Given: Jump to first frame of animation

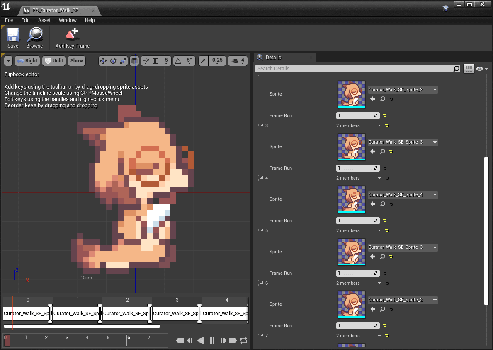Looking at the screenshot, I should click(x=180, y=340).
